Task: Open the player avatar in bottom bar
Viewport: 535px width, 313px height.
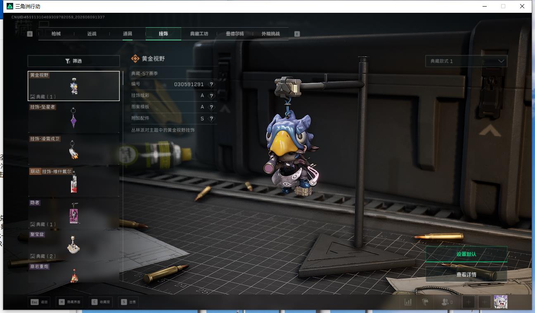Action: (500, 302)
